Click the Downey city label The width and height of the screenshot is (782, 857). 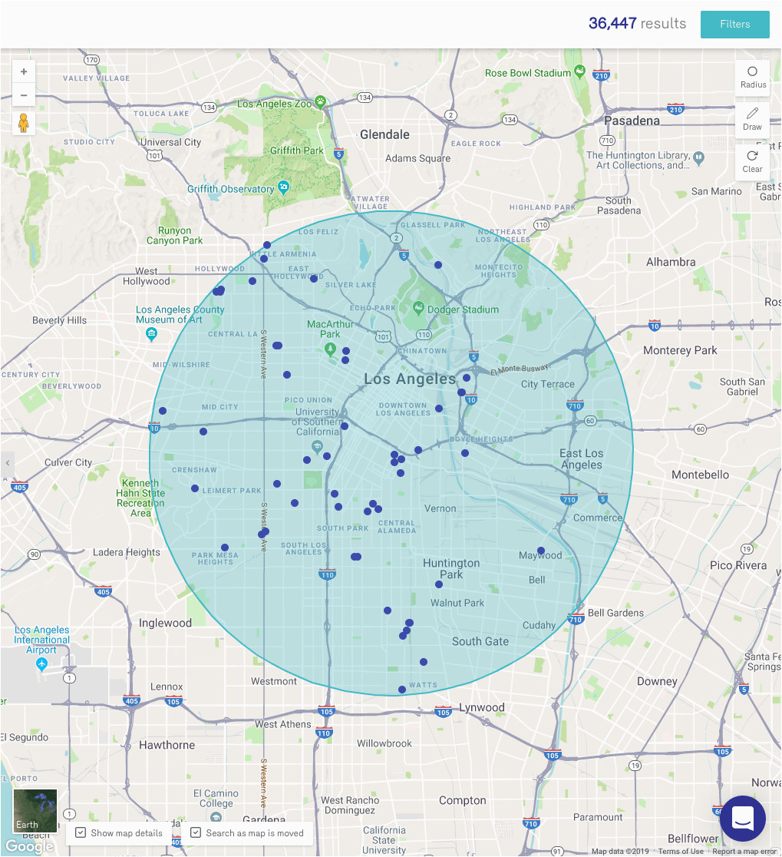[x=657, y=682]
